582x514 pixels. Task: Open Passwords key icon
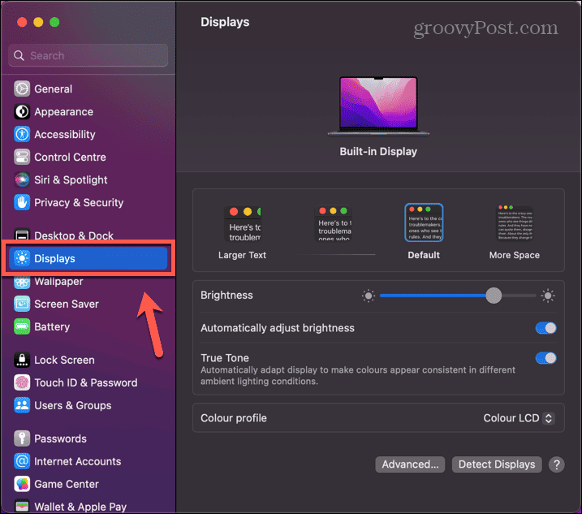pyautogui.click(x=22, y=438)
